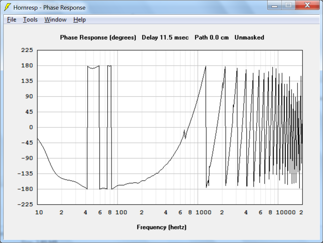Click the positive 45 y-axis value
Image resolution: width=323 pixels, height=243 pixels.
29,112
